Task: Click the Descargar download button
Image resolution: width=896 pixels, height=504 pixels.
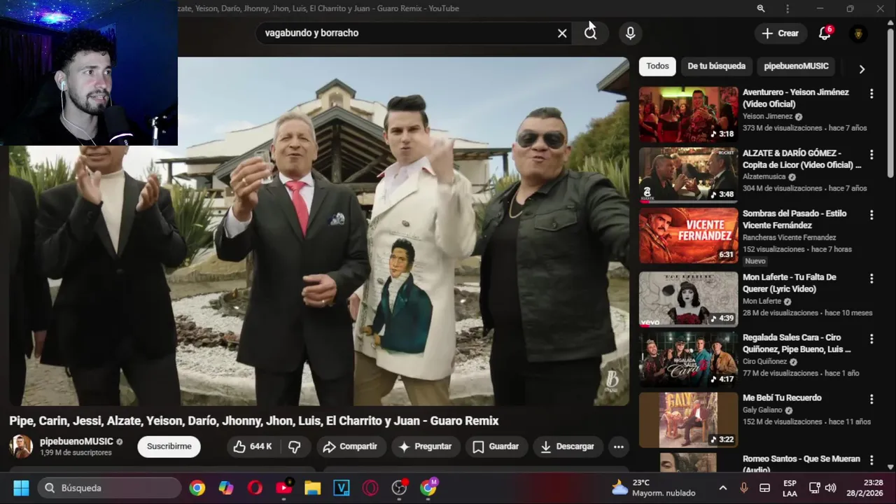Action: click(567, 447)
